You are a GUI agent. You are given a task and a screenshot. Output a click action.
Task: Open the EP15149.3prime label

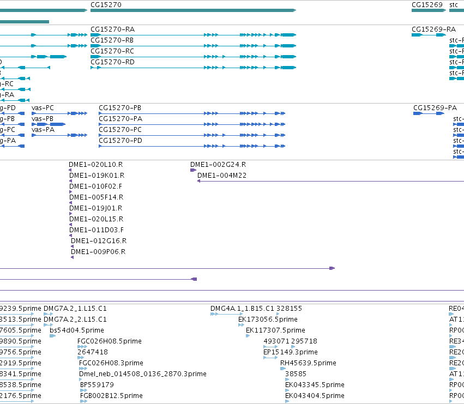point(291,352)
